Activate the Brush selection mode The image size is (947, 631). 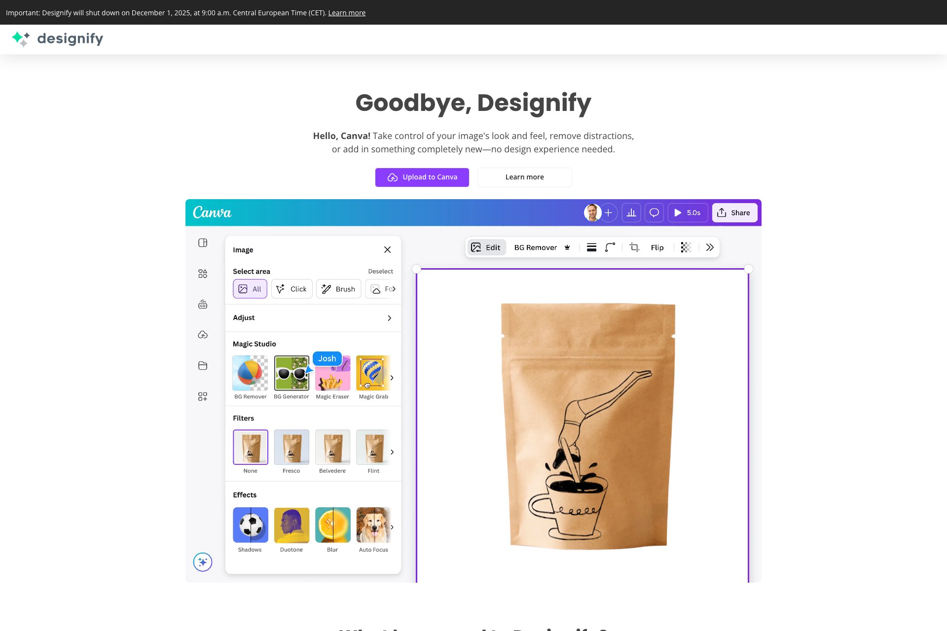click(338, 289)
